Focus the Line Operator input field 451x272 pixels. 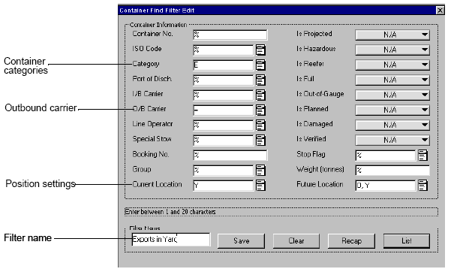point(224,125)
